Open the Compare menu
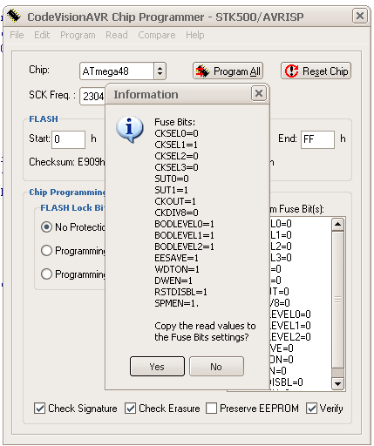374x446 pixels. tap(157, 35)
